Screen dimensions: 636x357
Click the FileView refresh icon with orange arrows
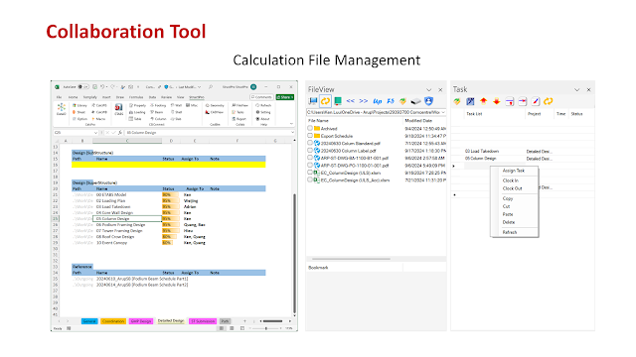coord(325,101)
